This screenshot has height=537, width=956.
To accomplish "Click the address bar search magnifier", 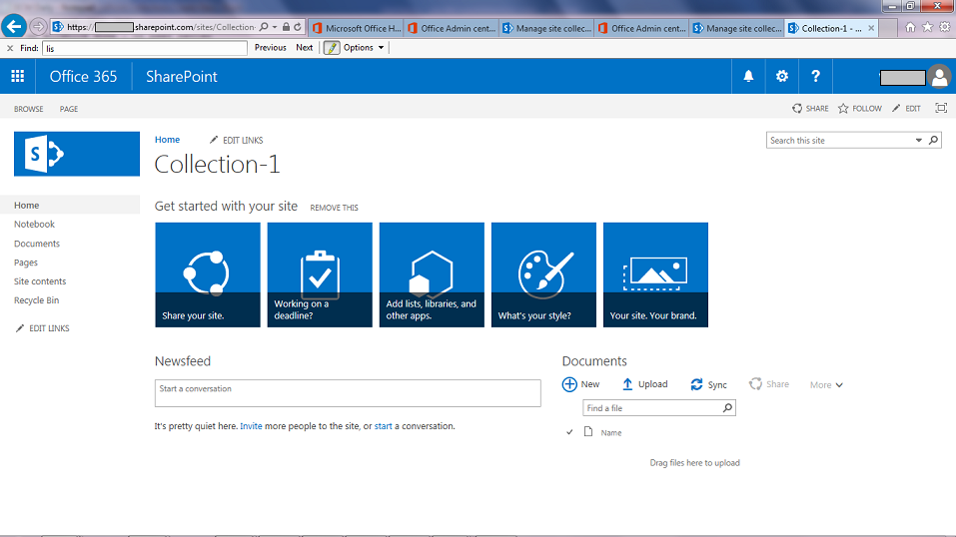I will (x=264, y=27).
